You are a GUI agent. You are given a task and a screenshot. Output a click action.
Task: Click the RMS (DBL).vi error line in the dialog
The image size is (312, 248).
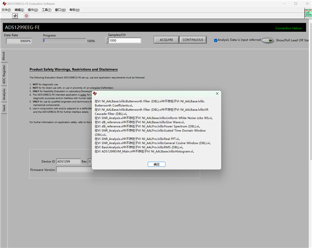139,147
